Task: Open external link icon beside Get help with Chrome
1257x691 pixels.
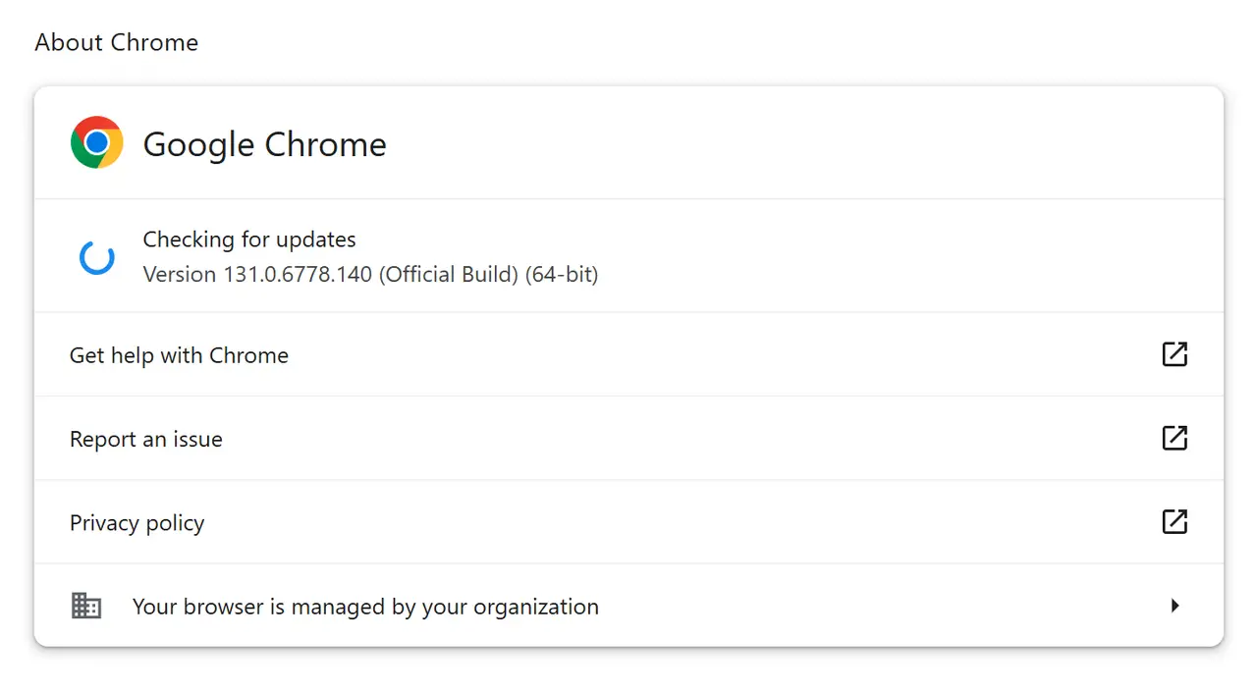Action: 1175,354
